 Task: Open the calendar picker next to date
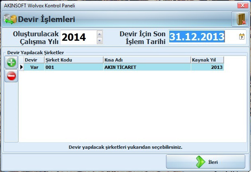[x=242, y=37]
